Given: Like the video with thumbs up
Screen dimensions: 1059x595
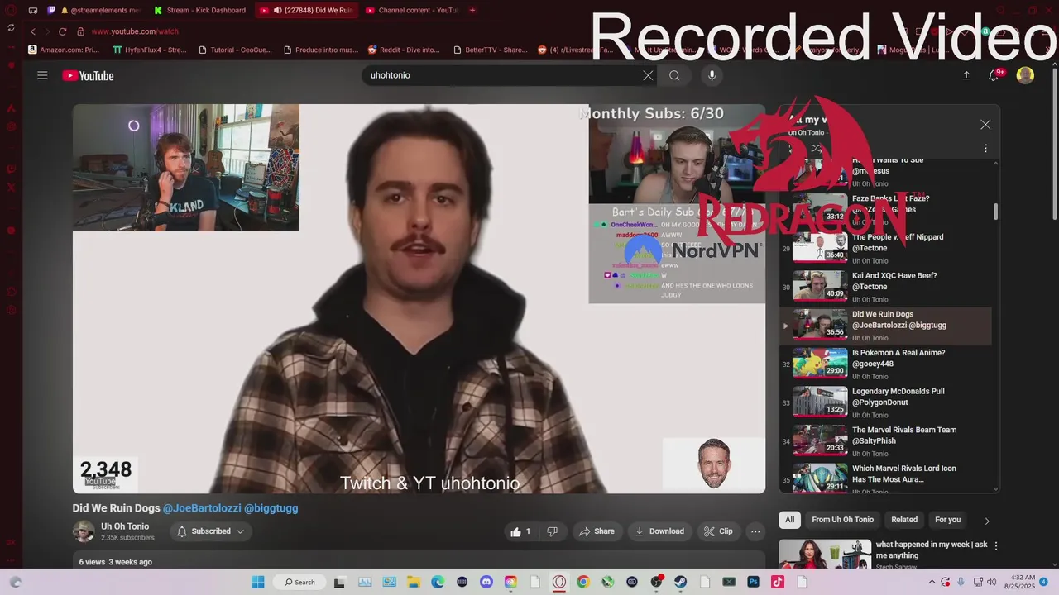Looking at the screenshot, I should pos(521,531).
